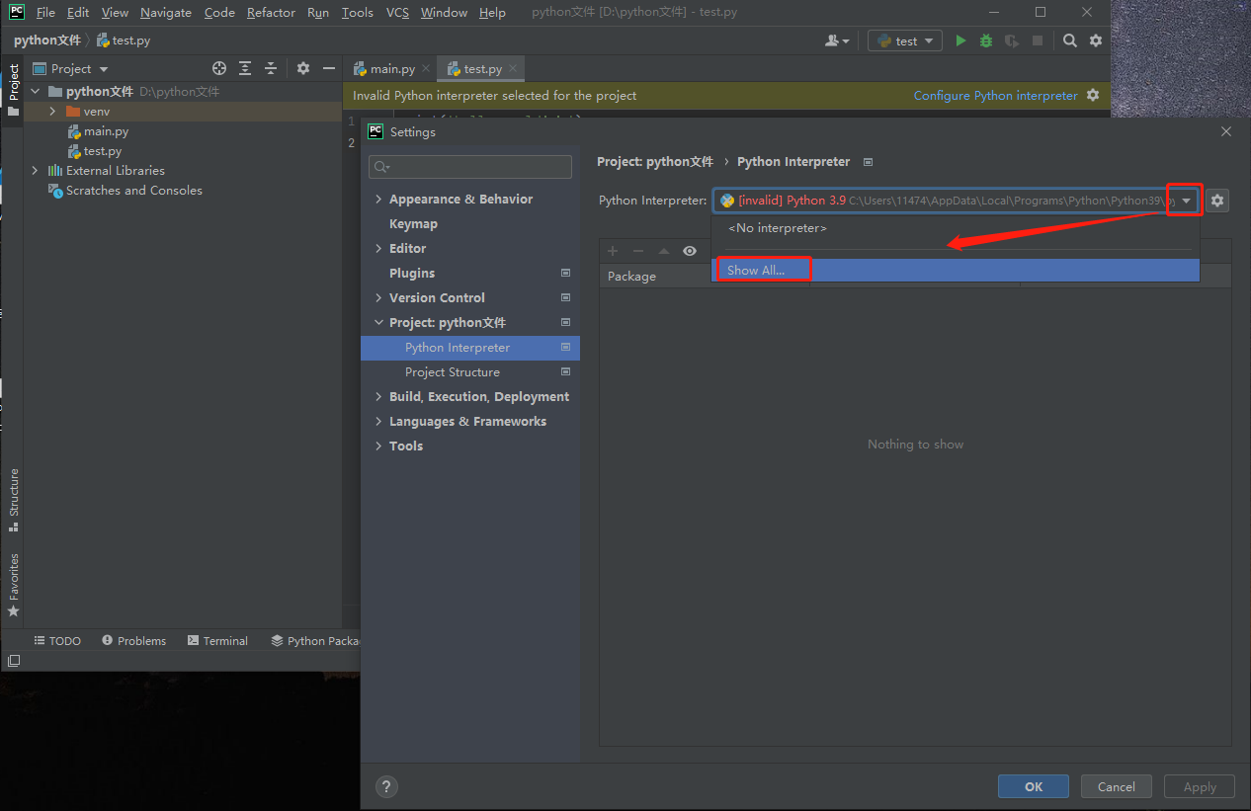Open the File menu
1251x811 pixels.
(45, 13)
